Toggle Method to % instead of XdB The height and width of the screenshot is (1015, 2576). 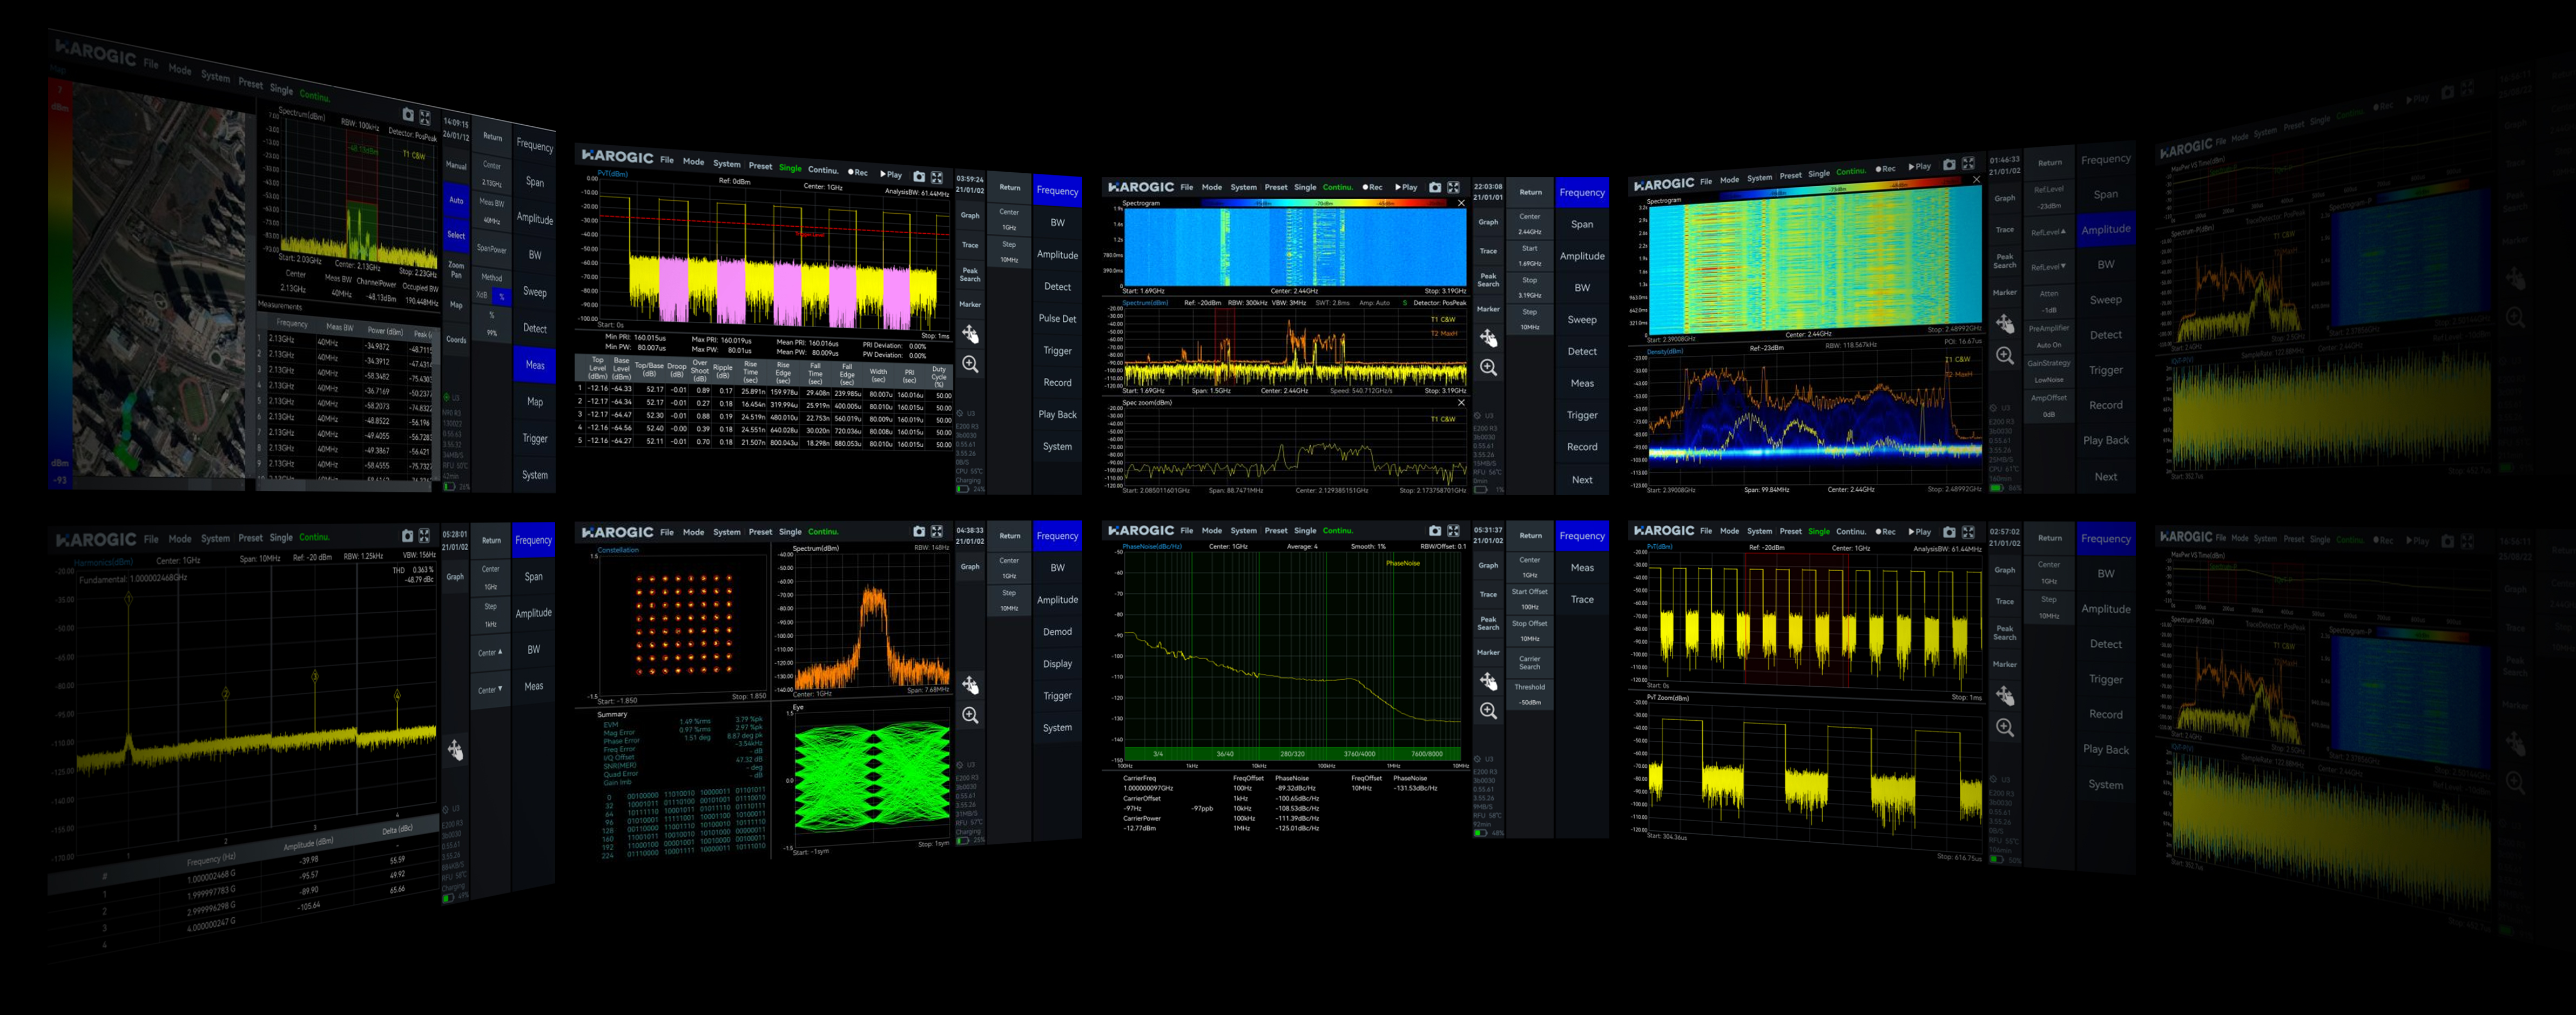click(x=503, y=296)
